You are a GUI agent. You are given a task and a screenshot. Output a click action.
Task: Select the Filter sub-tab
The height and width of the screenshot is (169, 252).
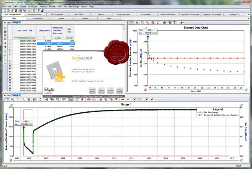pos(109,18)
